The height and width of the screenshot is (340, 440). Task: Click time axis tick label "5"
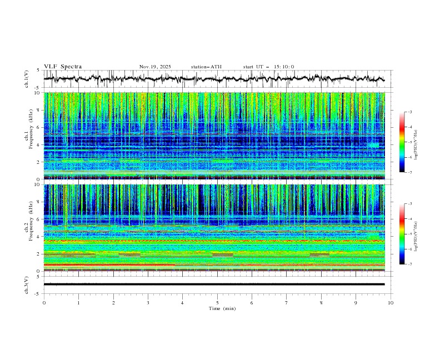[217, 303]
